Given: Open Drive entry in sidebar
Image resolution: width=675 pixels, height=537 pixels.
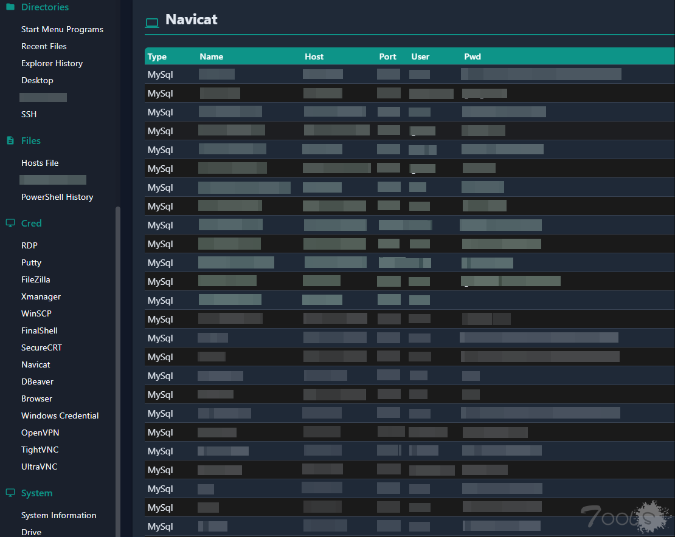Looking at the screenshot, I should (31, 532).
